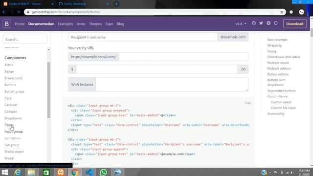This screenshot has height=176, width=313.
Task: Jump to Accessibility section
Action: coord(276,113)
